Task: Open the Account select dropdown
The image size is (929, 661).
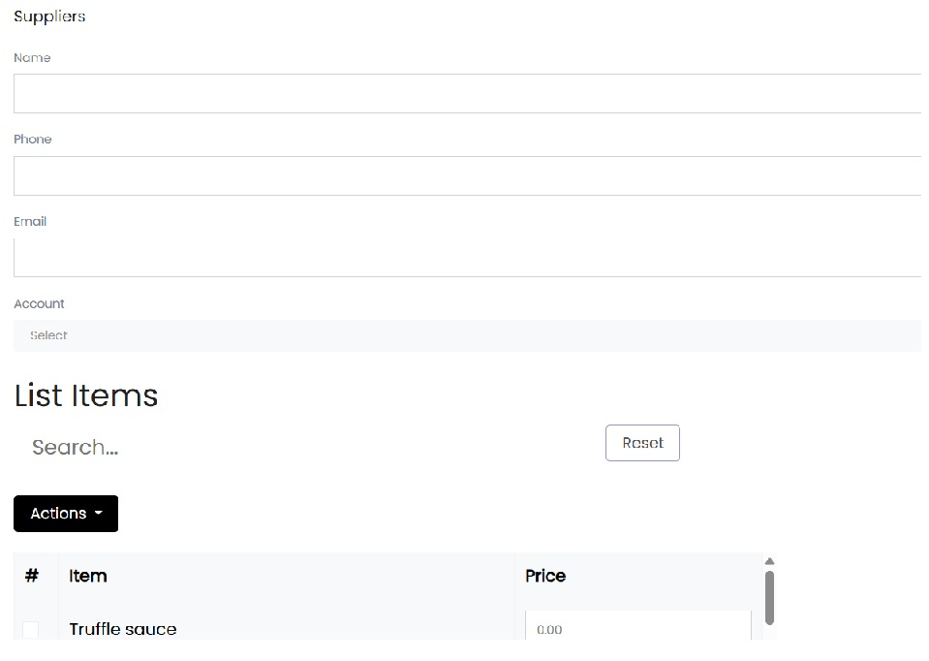Action: click(467, 335)
